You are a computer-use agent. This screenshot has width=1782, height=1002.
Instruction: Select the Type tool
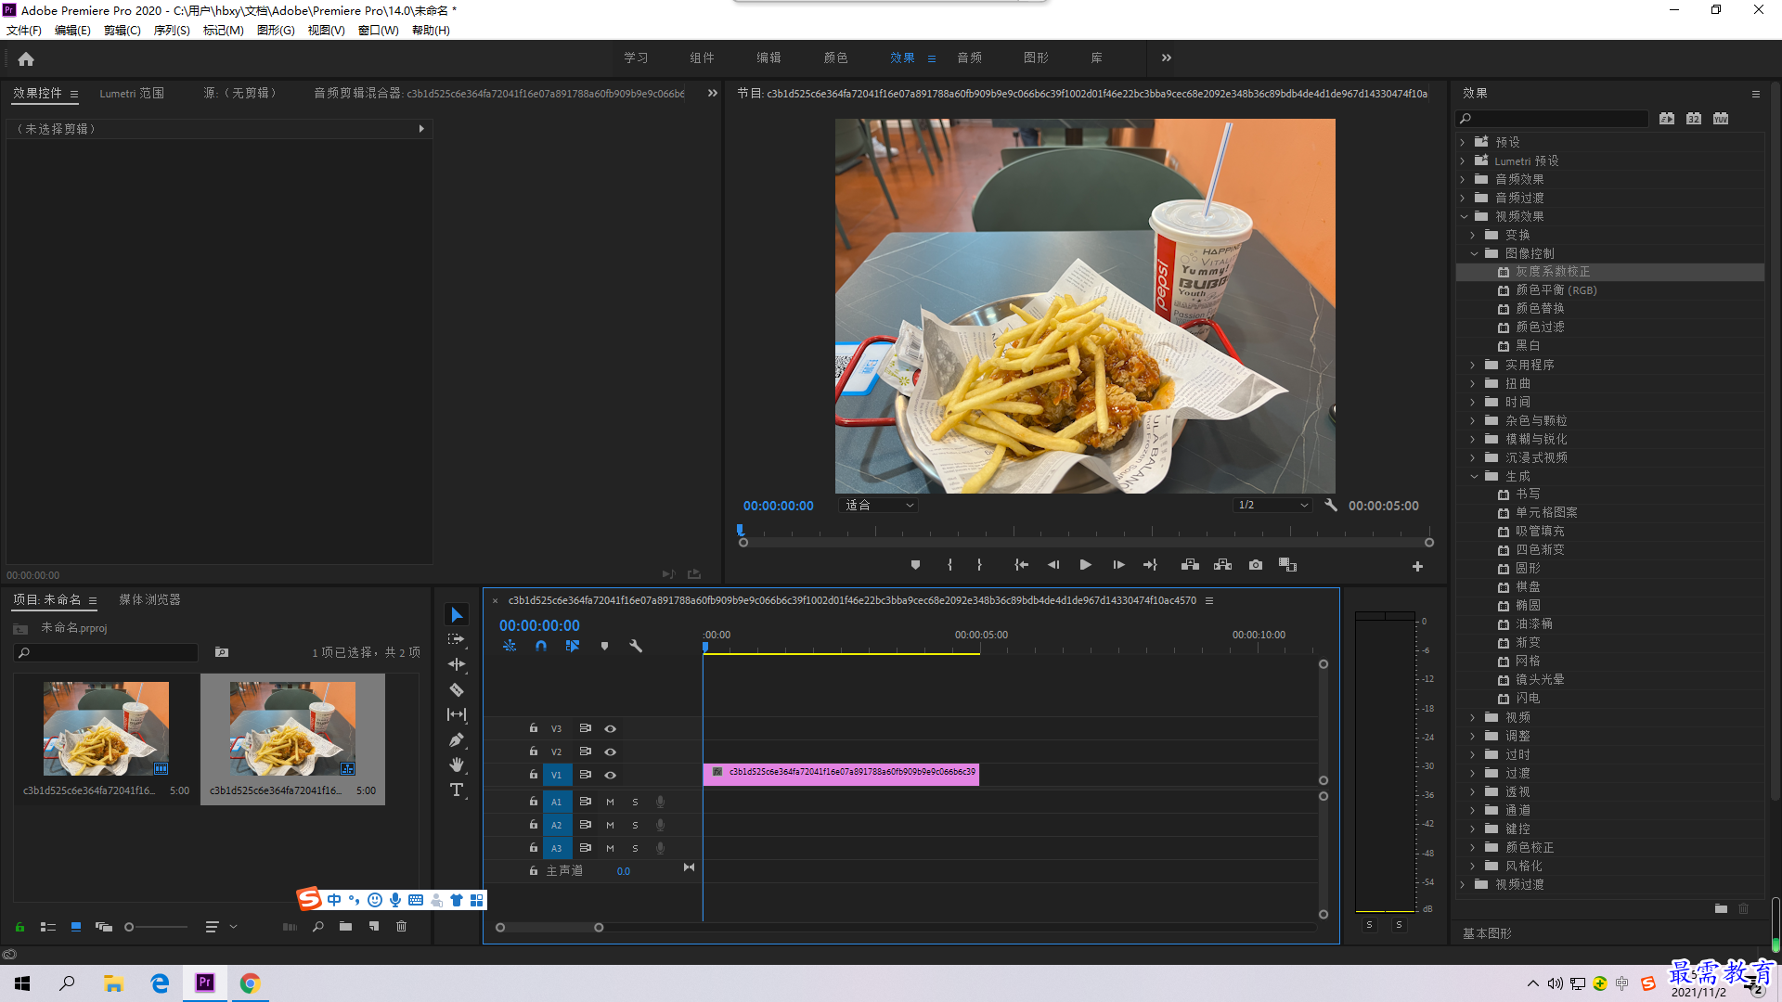pos(457,790)
